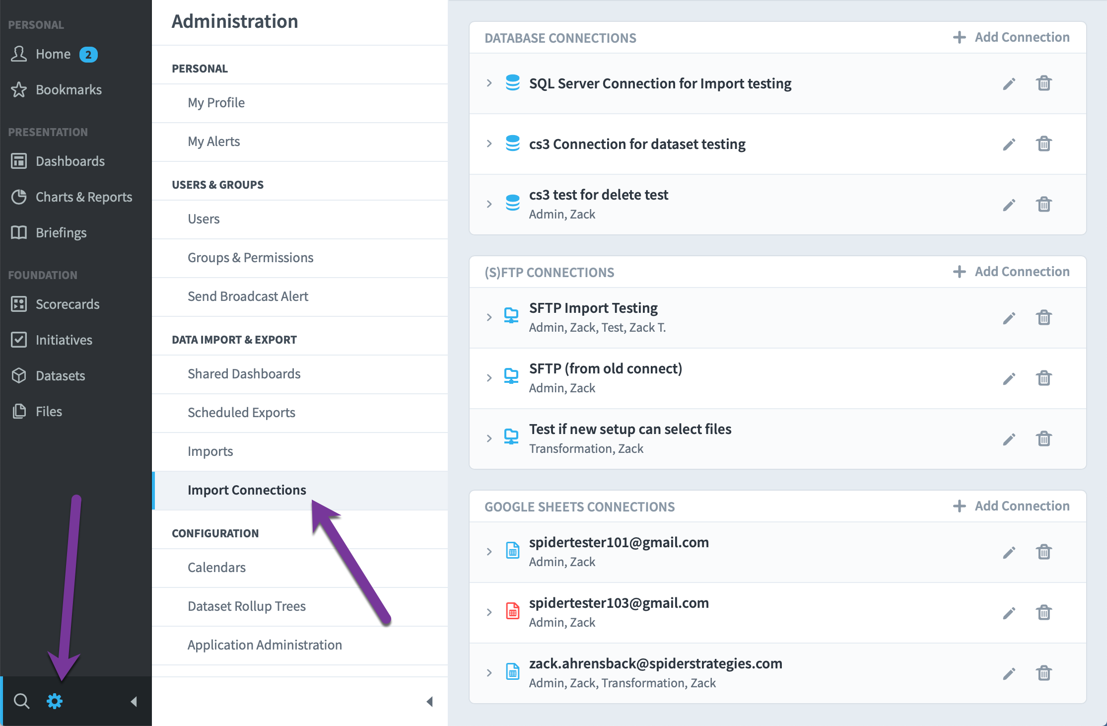This screenshot has width=1107, height=726.
Task: Open Charts & Reports section
Action: [71, 197]
